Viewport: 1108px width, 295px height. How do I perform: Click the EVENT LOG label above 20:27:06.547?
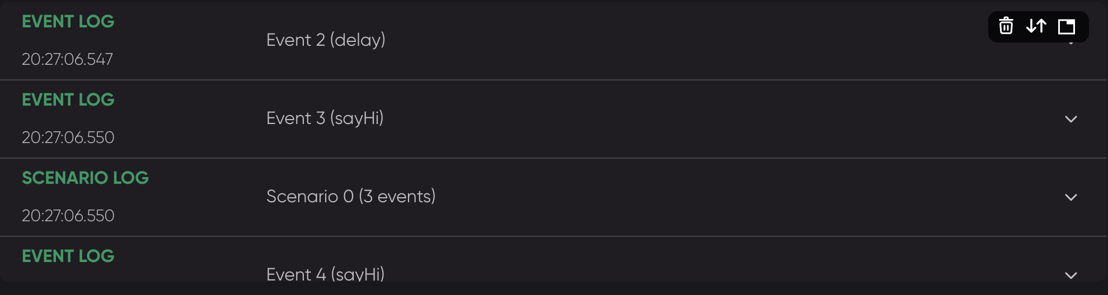tap(68, 21)
